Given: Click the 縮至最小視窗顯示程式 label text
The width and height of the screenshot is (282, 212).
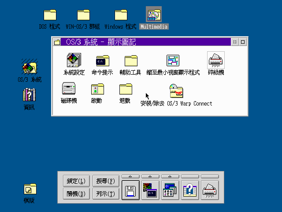Looking at the screenshot, I should 173,72.
